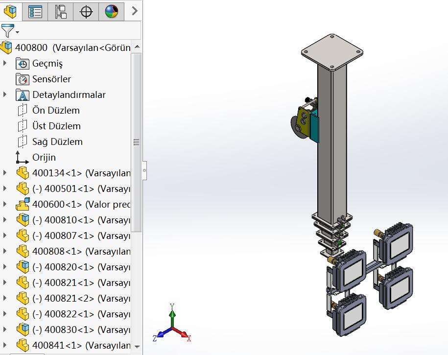
Task: Expand subassembly (-) 400810<1>
Action: click(x=4, y=220)
